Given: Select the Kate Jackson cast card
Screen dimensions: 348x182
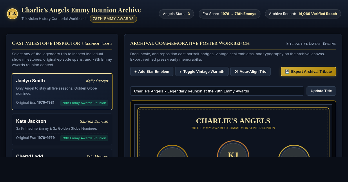Looking at the screenshot, I should point(62,129).
